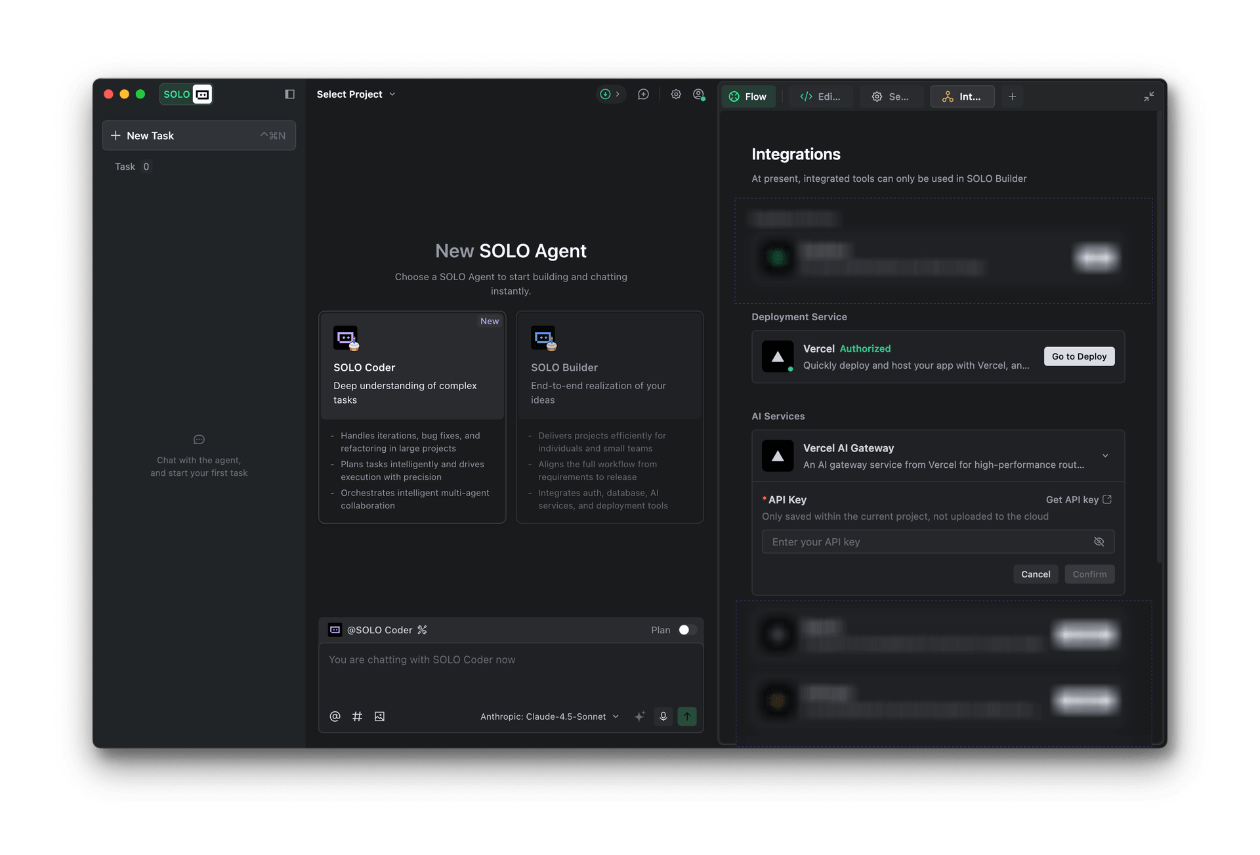Click the sparkle prompt-enhance icon
The width and height of the screenshot is (1260, 855).
pos(640,717)
